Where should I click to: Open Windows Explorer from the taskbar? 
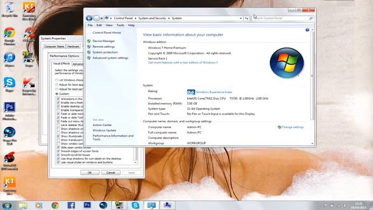coord(23,205)
